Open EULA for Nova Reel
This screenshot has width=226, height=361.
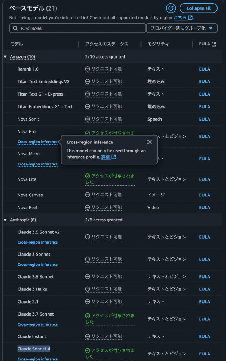205,207
